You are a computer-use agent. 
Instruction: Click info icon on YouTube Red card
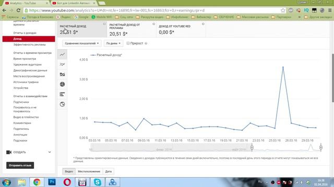(x=203, y=24)
